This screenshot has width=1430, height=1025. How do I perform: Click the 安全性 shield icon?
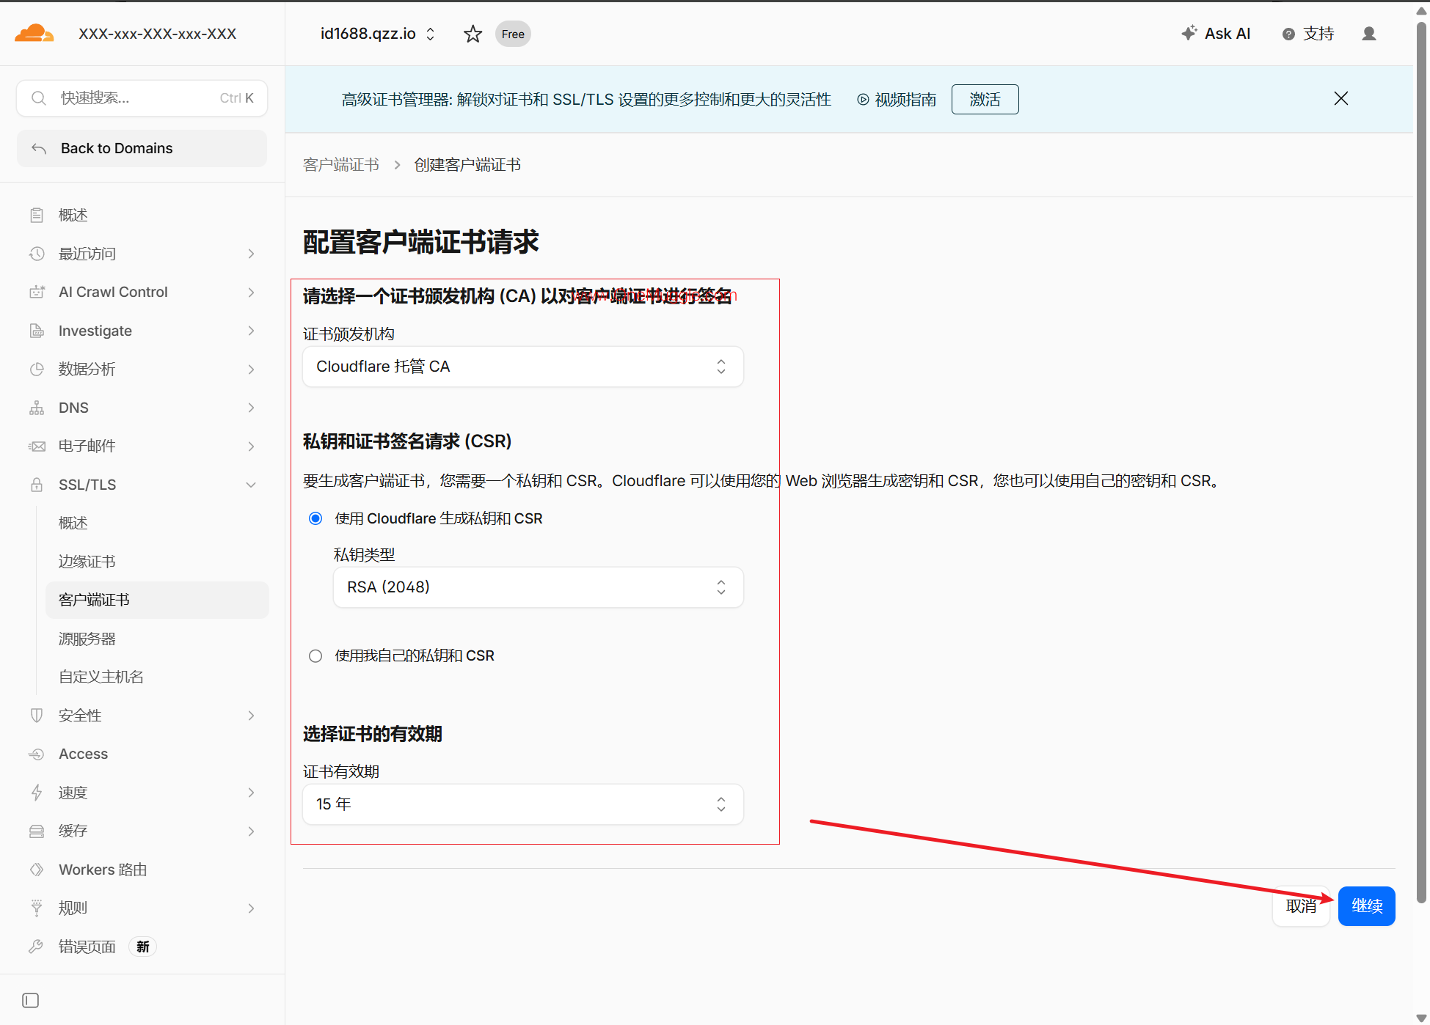coord(37,716)
